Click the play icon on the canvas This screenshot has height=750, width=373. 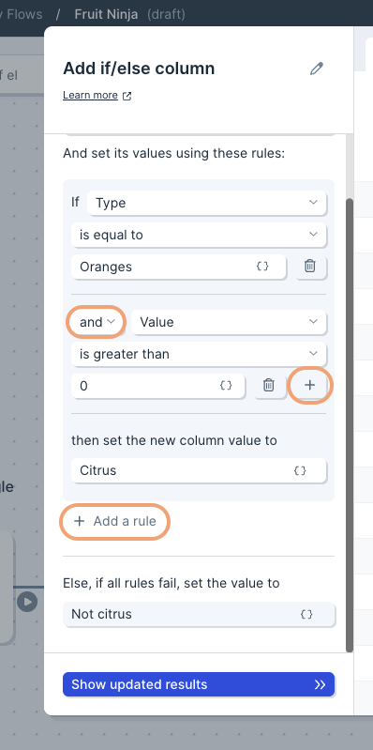click(x=27, y=602)
